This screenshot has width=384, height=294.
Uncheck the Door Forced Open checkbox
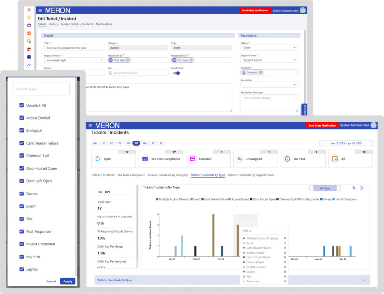pos(22,168)
